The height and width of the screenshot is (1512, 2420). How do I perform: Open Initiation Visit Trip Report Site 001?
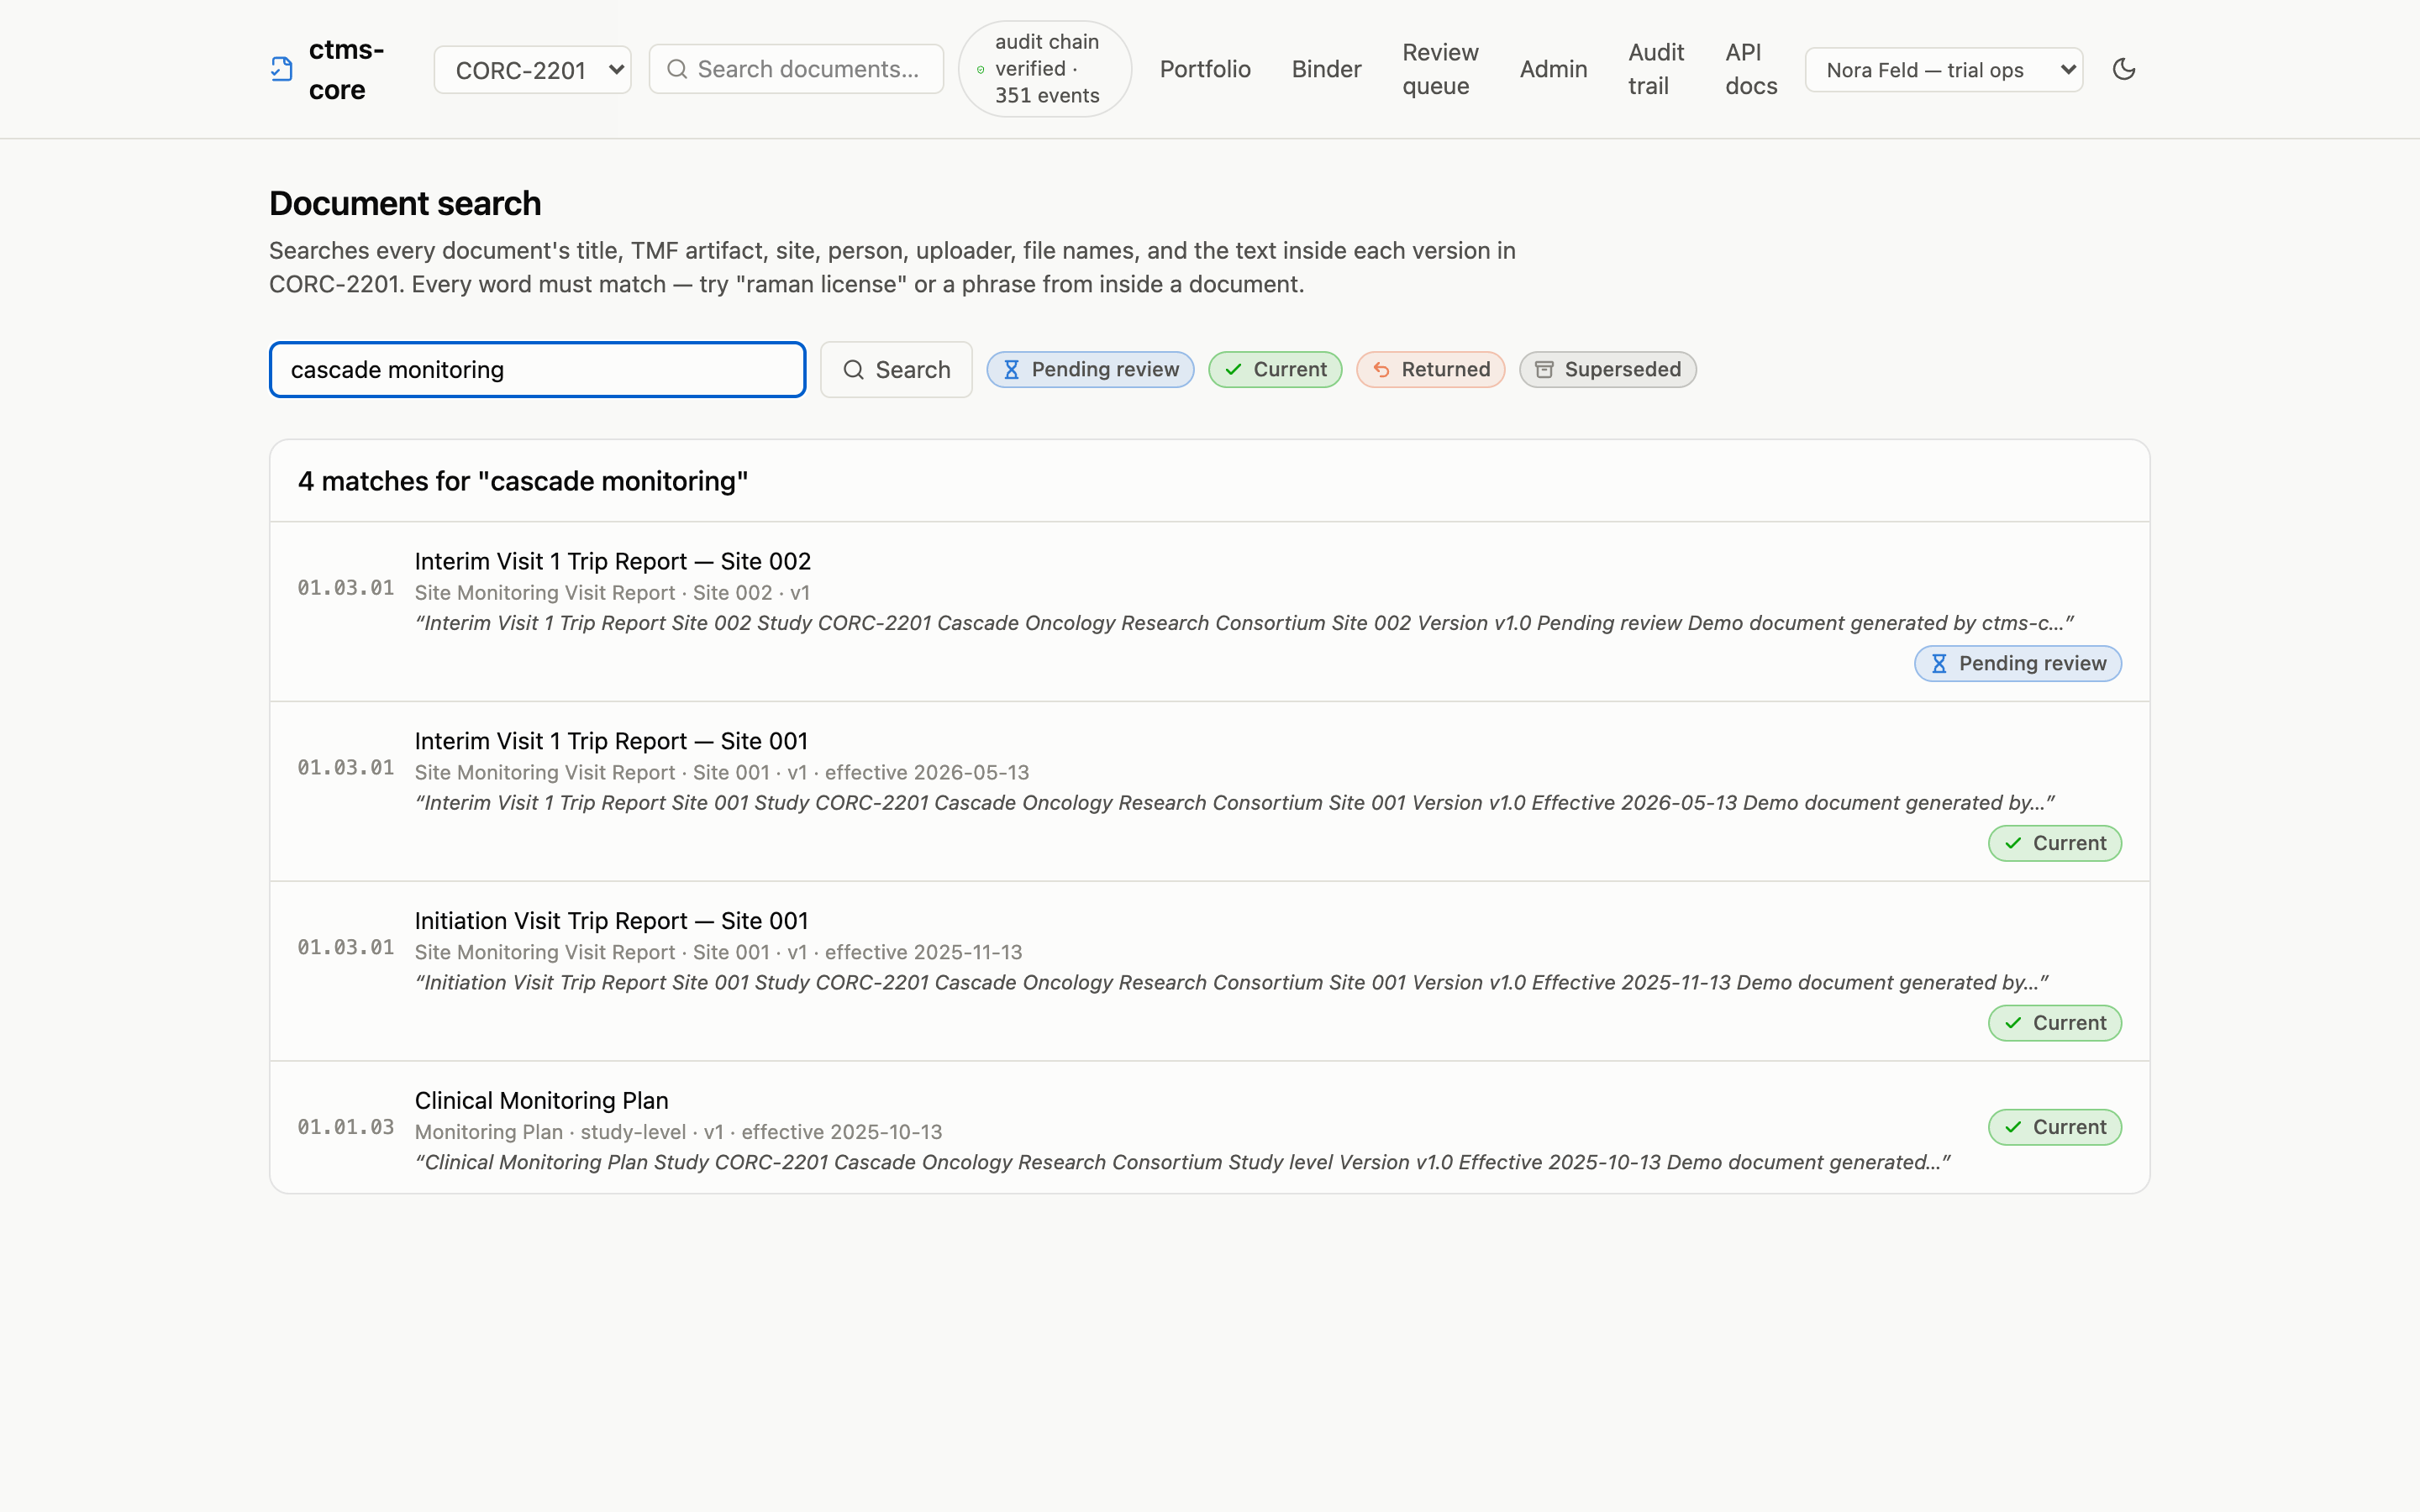(x=611, y=921)
